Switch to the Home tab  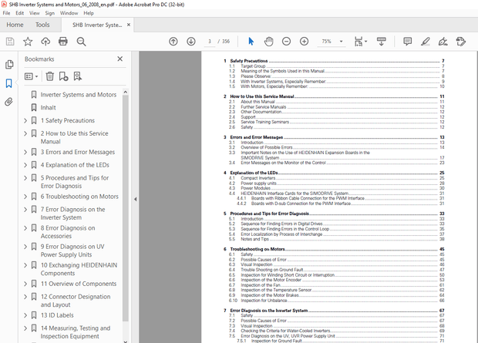15,25
